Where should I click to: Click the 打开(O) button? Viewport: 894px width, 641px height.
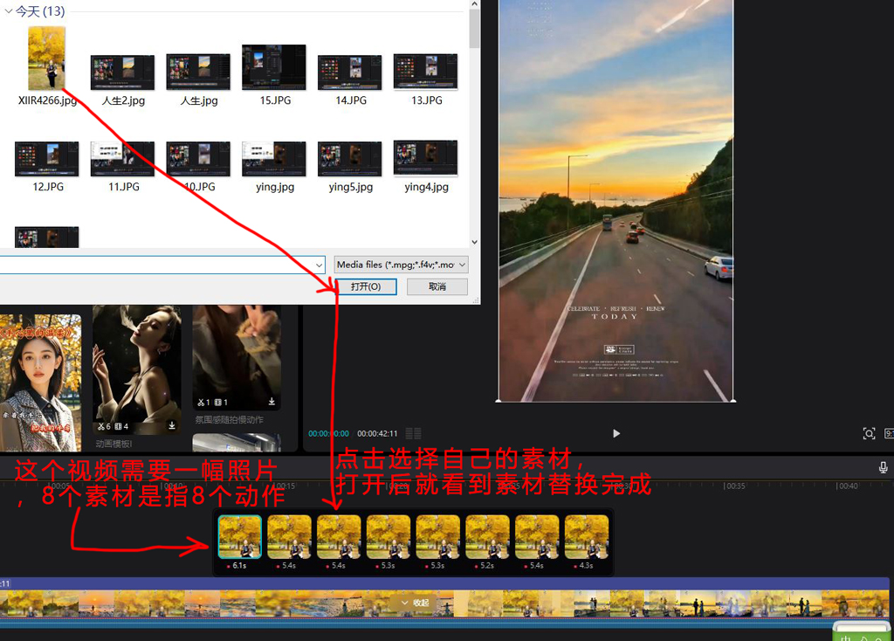pyautogui.click(x=366, y=286)
